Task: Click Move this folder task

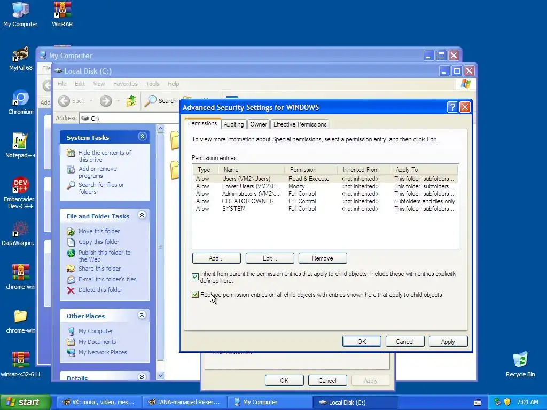Action: pyautogui.click(x=99, y=231)
